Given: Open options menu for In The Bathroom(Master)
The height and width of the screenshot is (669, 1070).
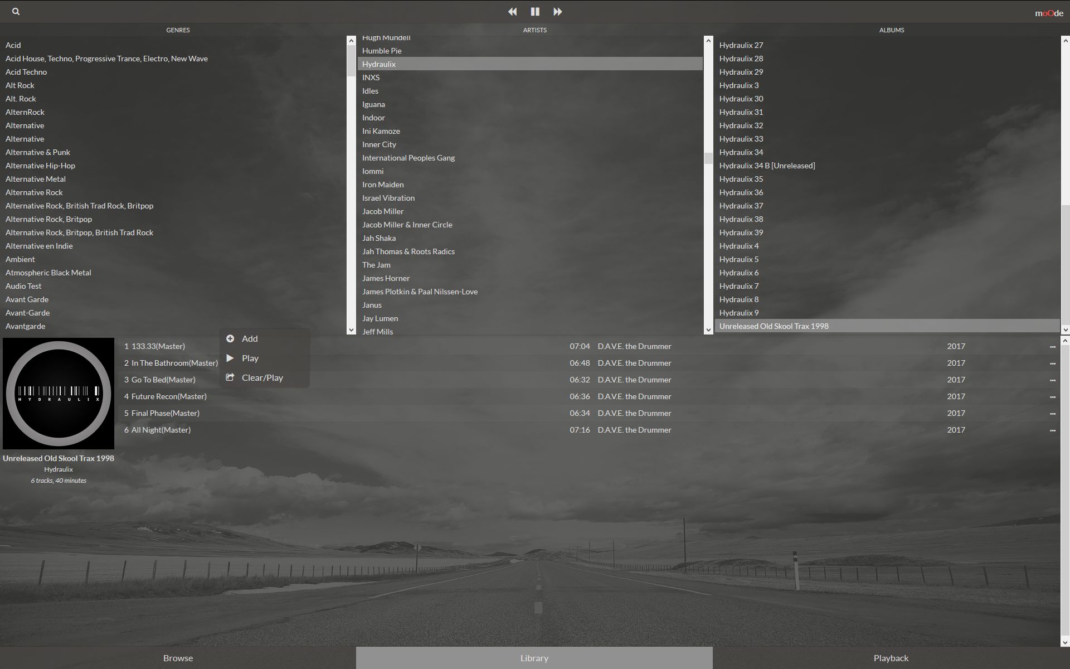Looking at the screenshot, I should pyautogui.click(x=1052, y=363).
